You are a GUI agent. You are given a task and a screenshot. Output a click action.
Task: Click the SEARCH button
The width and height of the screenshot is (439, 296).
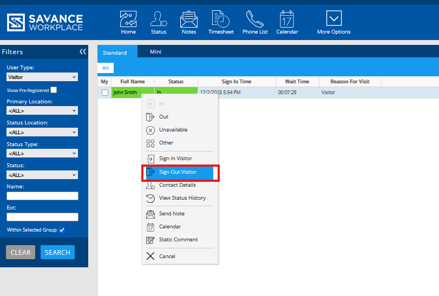[x=57, y=252]
